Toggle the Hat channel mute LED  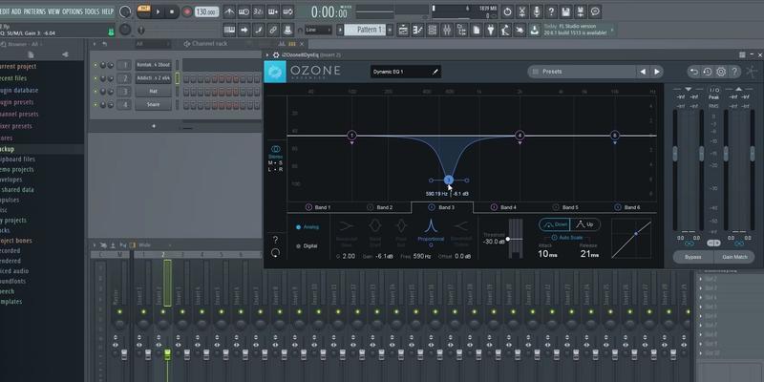[x=95, y=92]
